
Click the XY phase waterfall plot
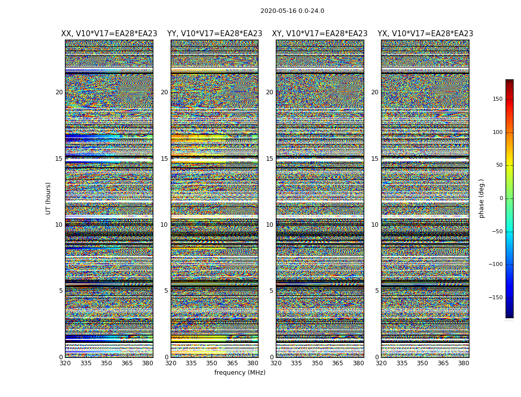click(320, 198)
